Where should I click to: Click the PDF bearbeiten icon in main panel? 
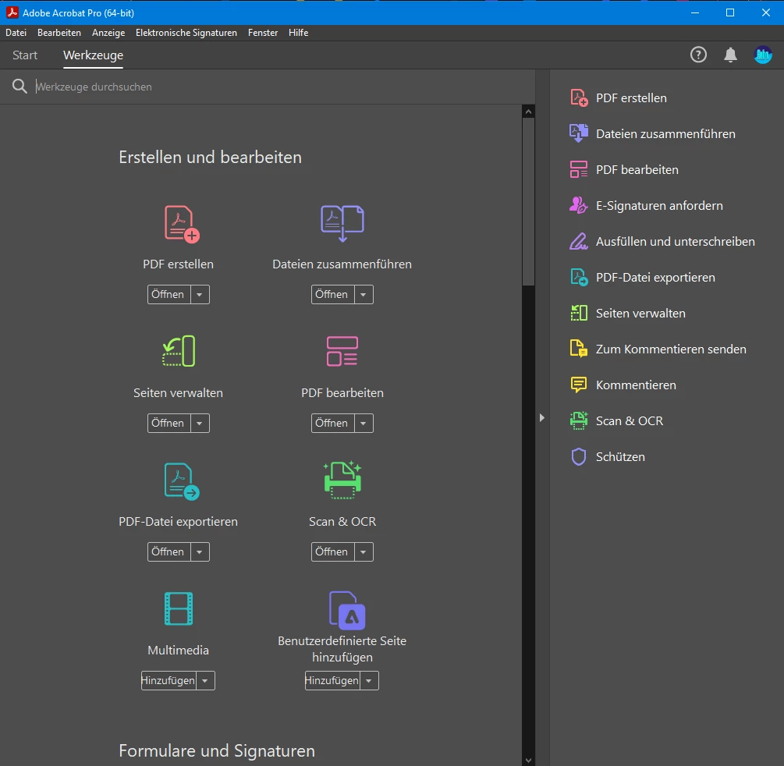point(342,351)
